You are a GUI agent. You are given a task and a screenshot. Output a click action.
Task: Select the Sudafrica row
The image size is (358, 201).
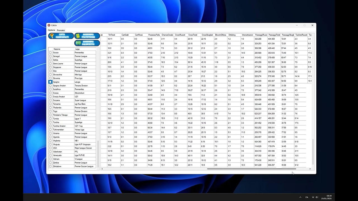72,89
